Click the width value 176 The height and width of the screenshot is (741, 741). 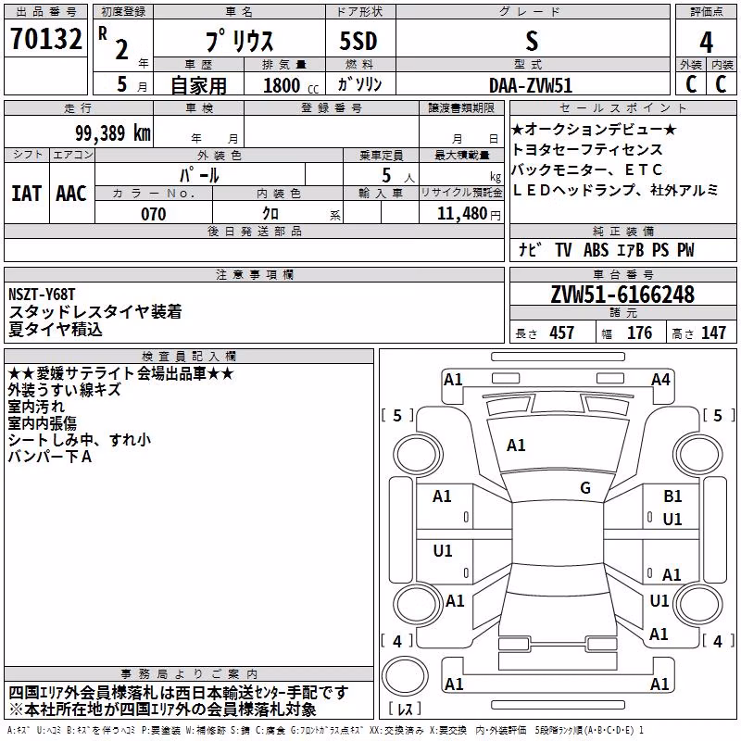(x=639, y=333)
